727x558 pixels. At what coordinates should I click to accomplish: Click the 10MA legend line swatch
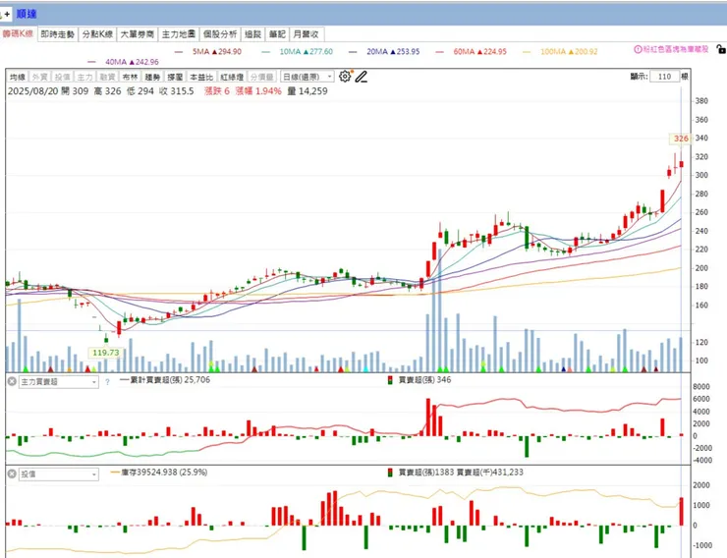tap(265, 52)
